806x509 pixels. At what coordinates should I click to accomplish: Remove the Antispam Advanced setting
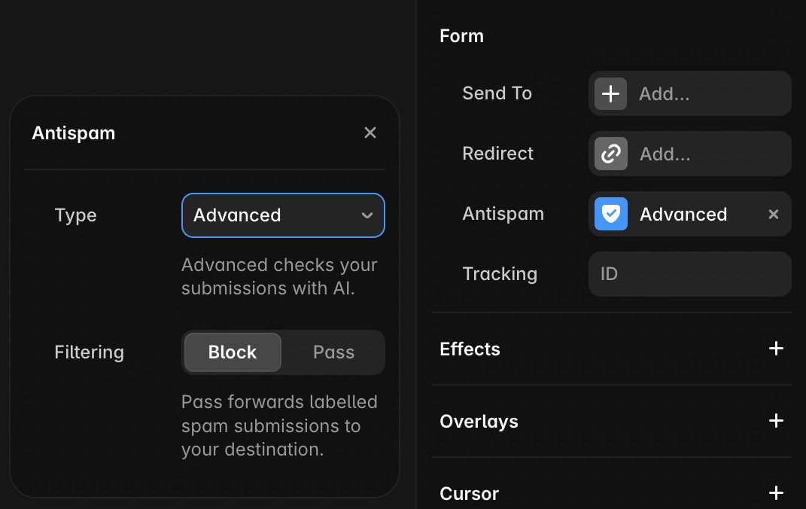pos(773,214)
